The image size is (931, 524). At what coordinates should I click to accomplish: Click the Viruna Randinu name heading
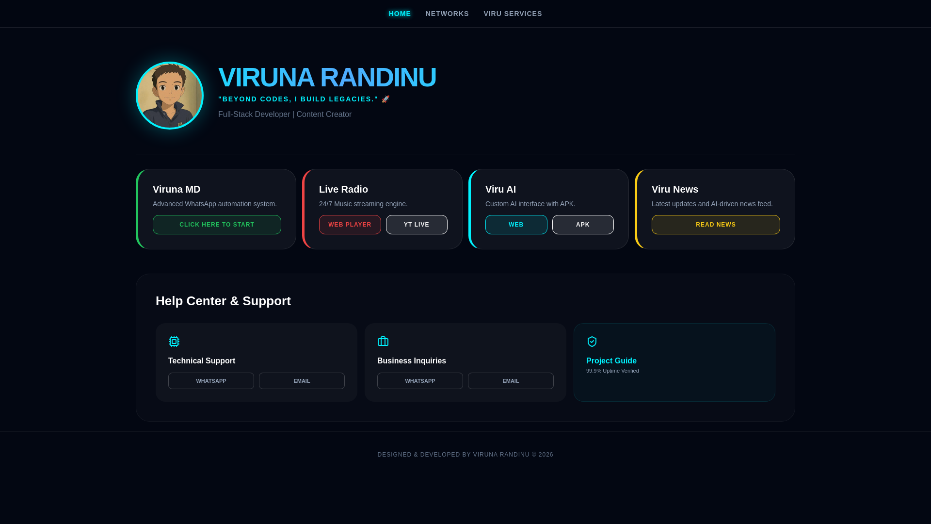pyautogui.click(x=327, y=77)
